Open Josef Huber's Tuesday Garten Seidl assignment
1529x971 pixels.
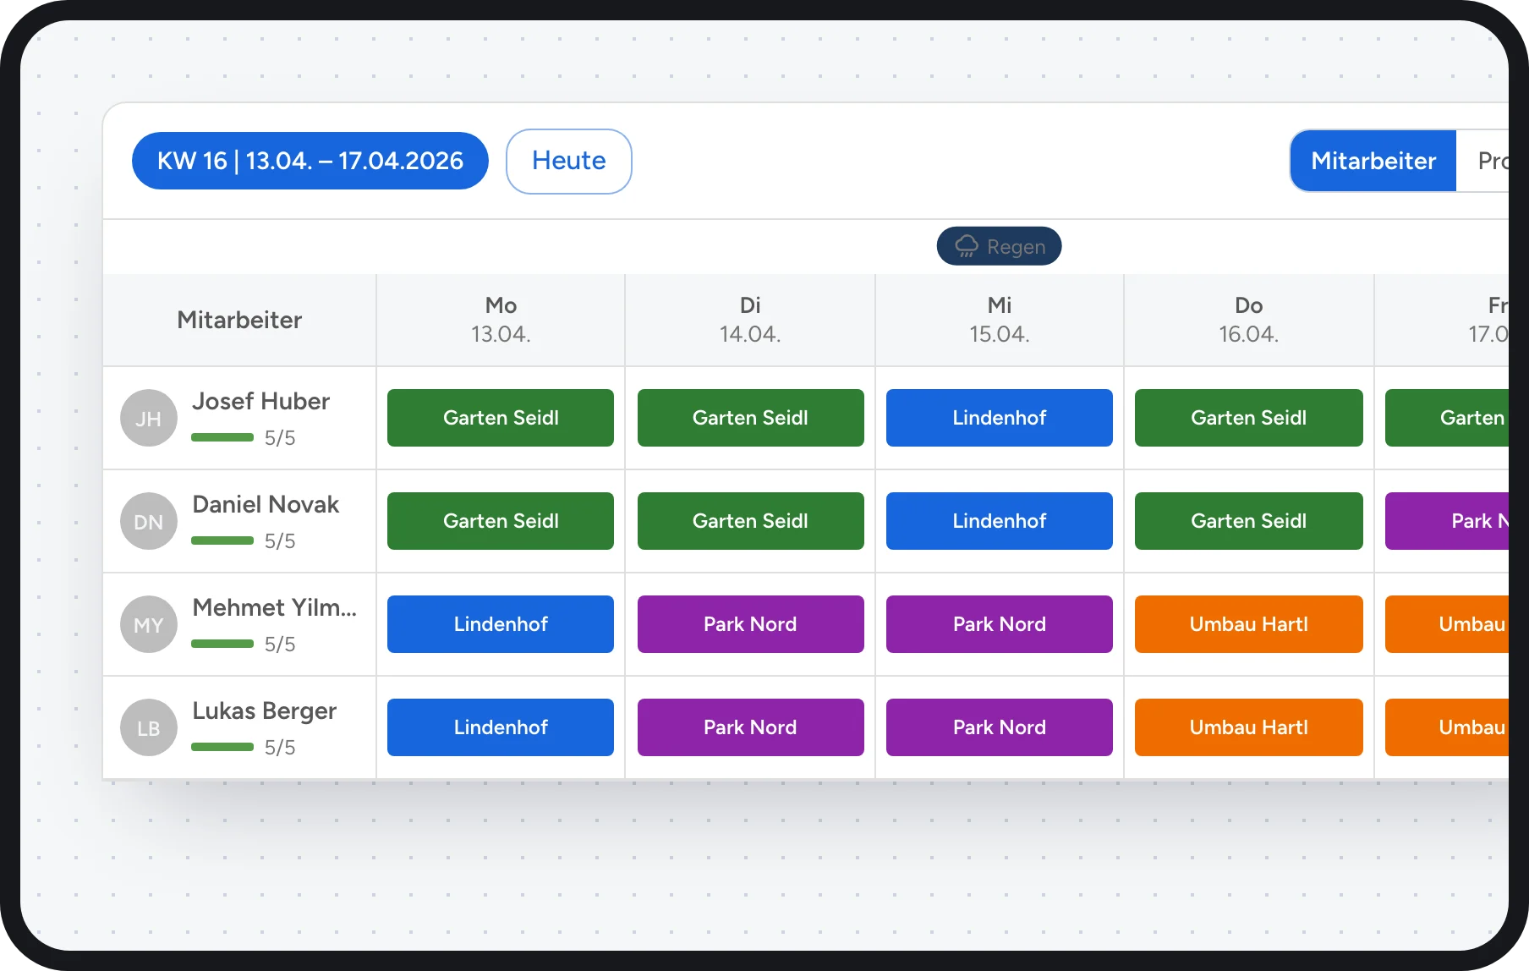(751, 418)
